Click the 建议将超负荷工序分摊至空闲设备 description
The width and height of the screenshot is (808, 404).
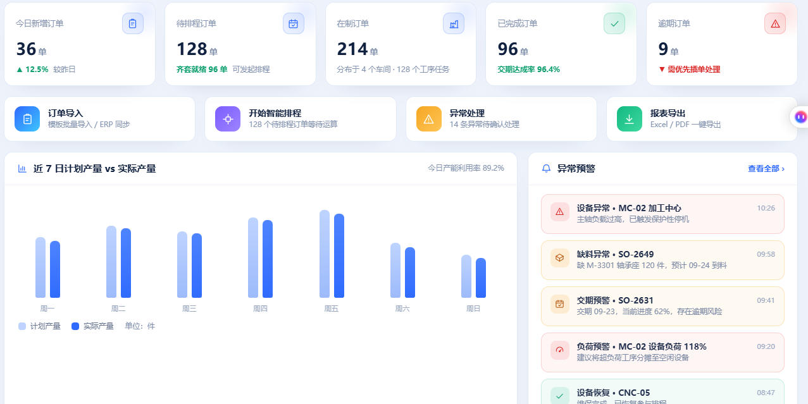pyautogui.click(x=633, y=358)
